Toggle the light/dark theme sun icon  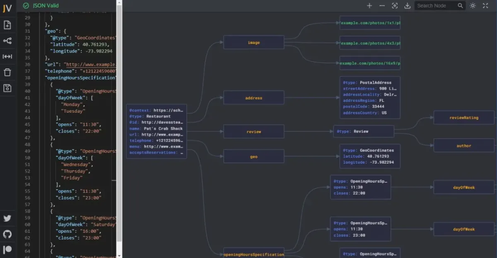(x=473, y=5)
